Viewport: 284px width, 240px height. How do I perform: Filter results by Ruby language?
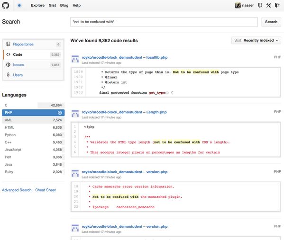coord(33,172)
